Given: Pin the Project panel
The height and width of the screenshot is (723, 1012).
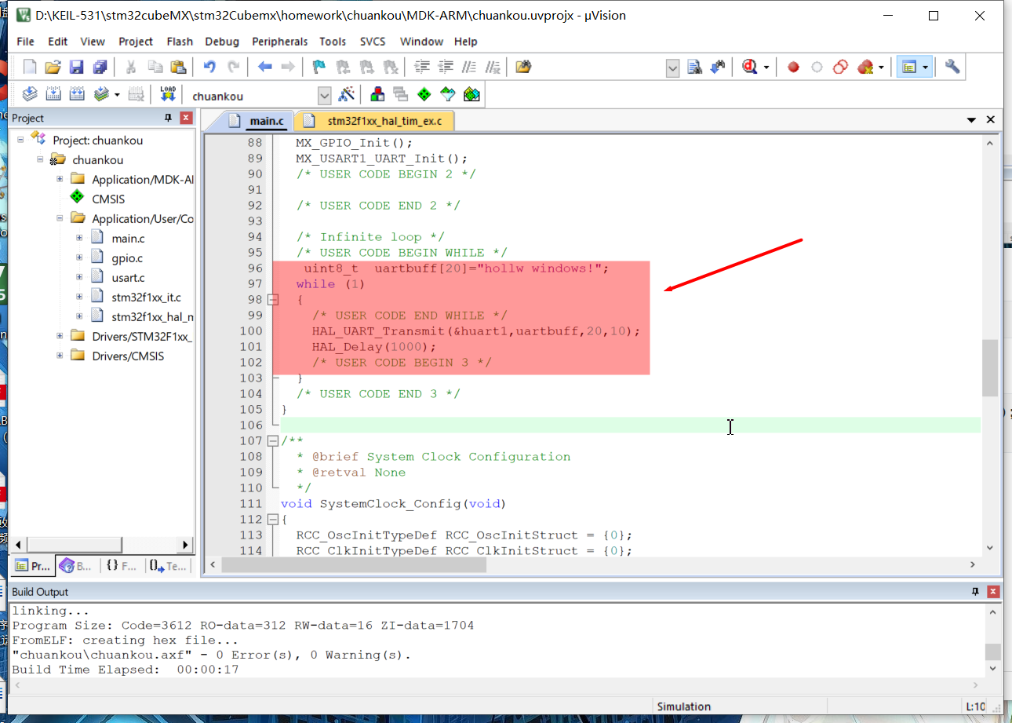Looking at the screenshot, I should (168, 118).
